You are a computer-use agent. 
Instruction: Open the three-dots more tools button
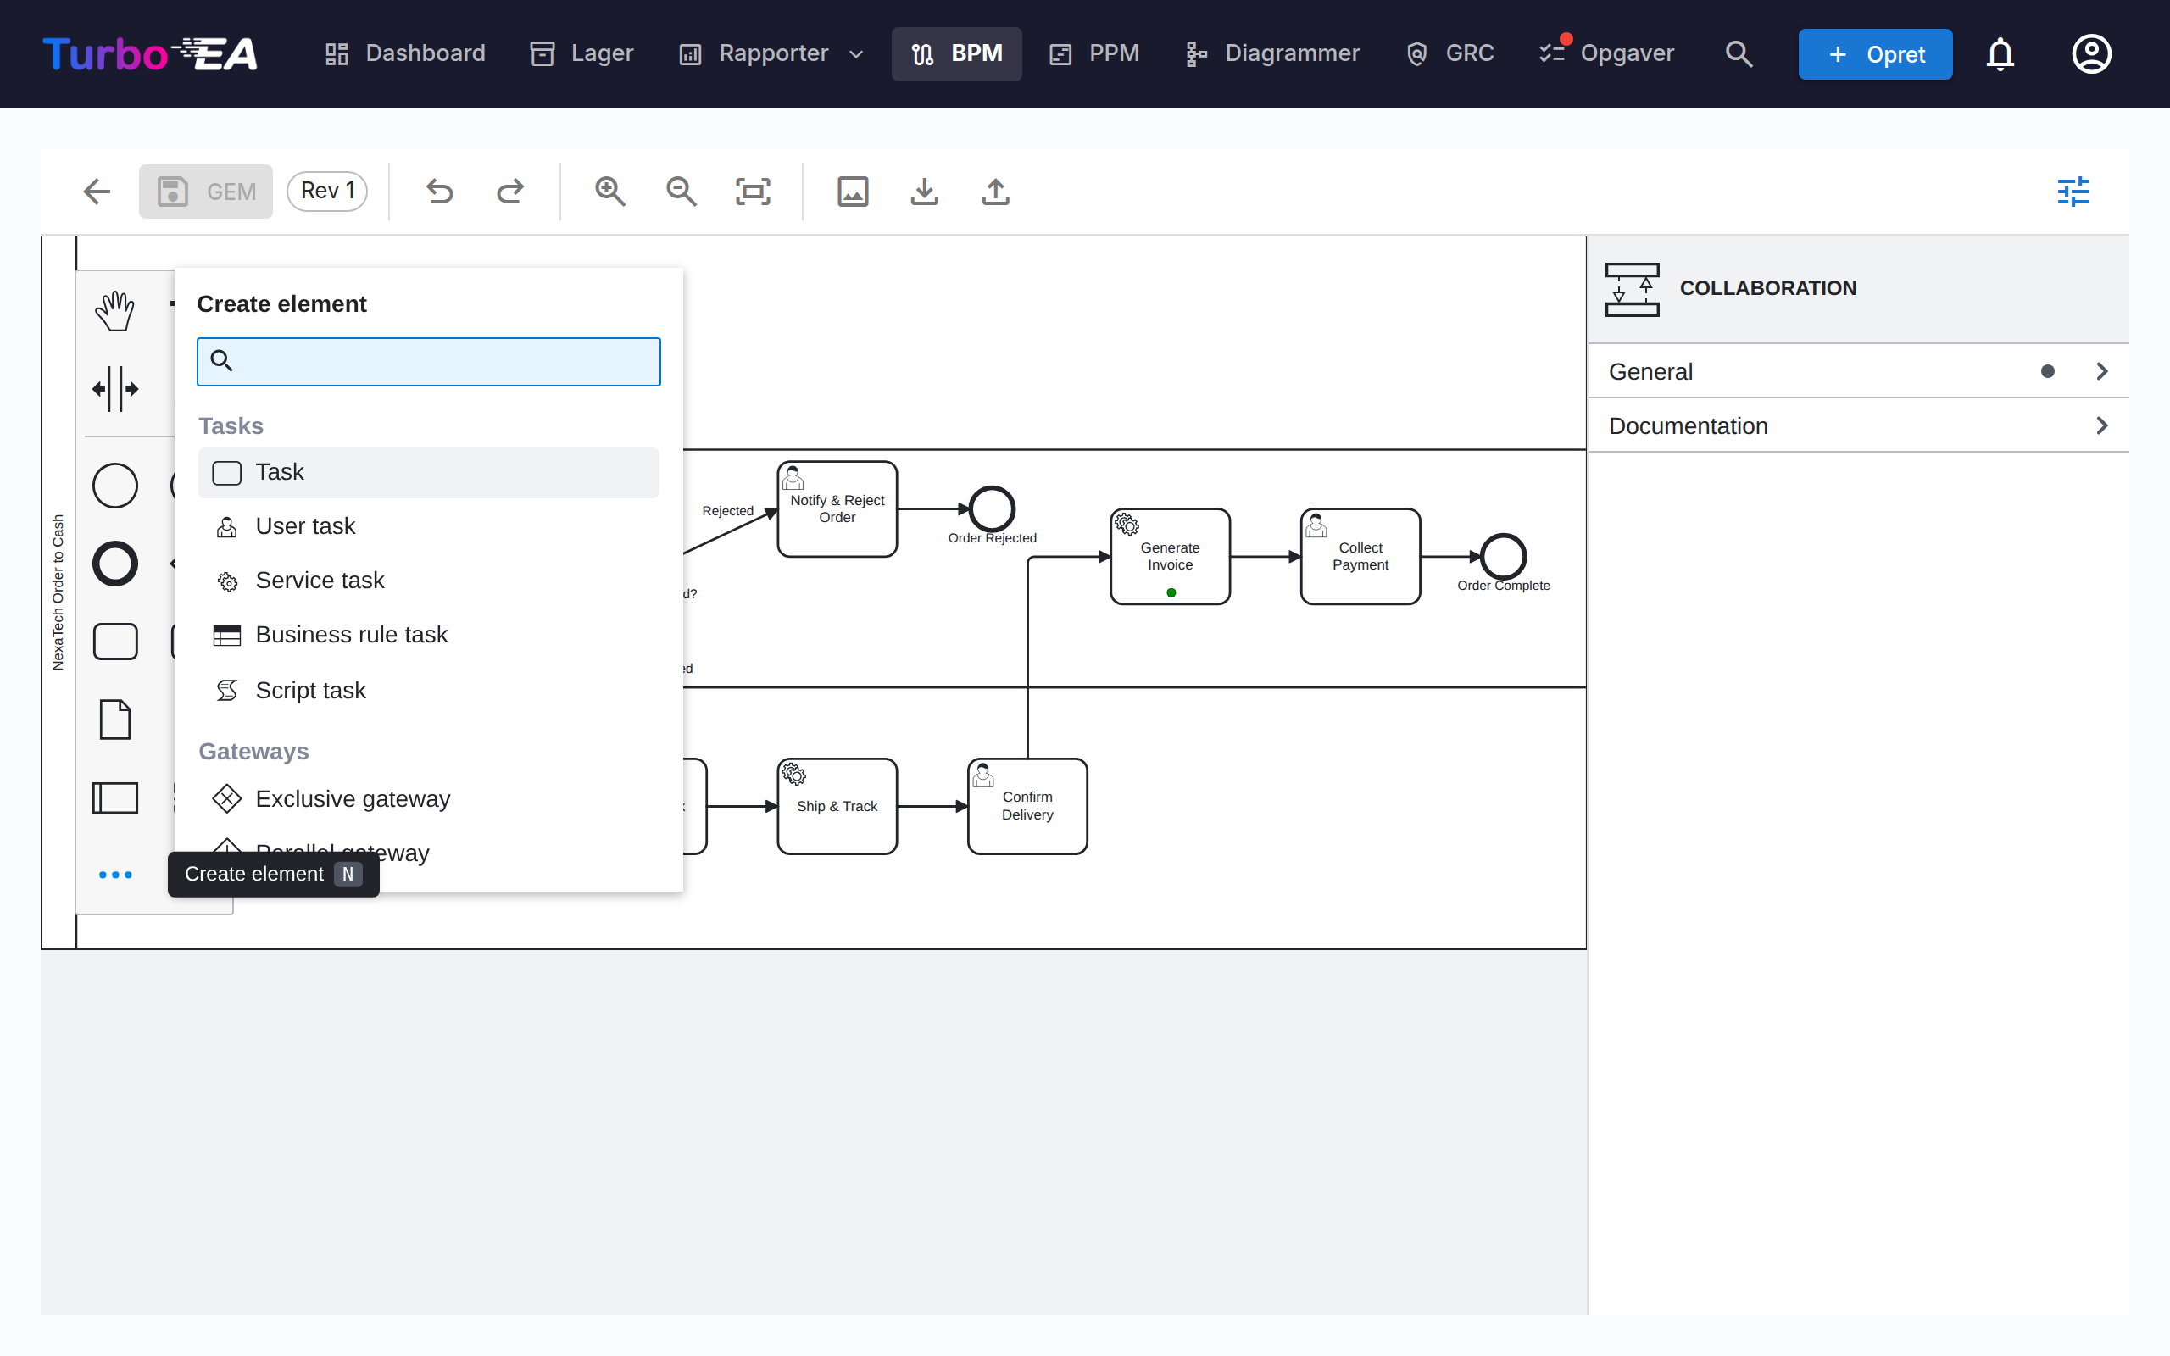tap(114, 875)
